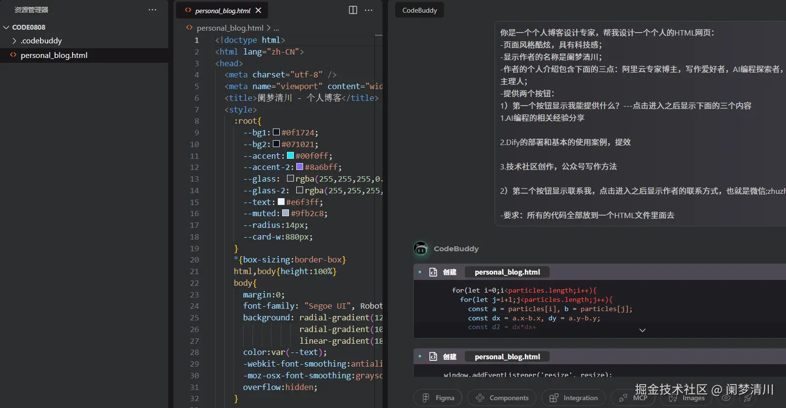Viewport: 786px width, 408px height.
Task: Click the breadcrumb trailing ellipsis segment
Action: point(276,28)
